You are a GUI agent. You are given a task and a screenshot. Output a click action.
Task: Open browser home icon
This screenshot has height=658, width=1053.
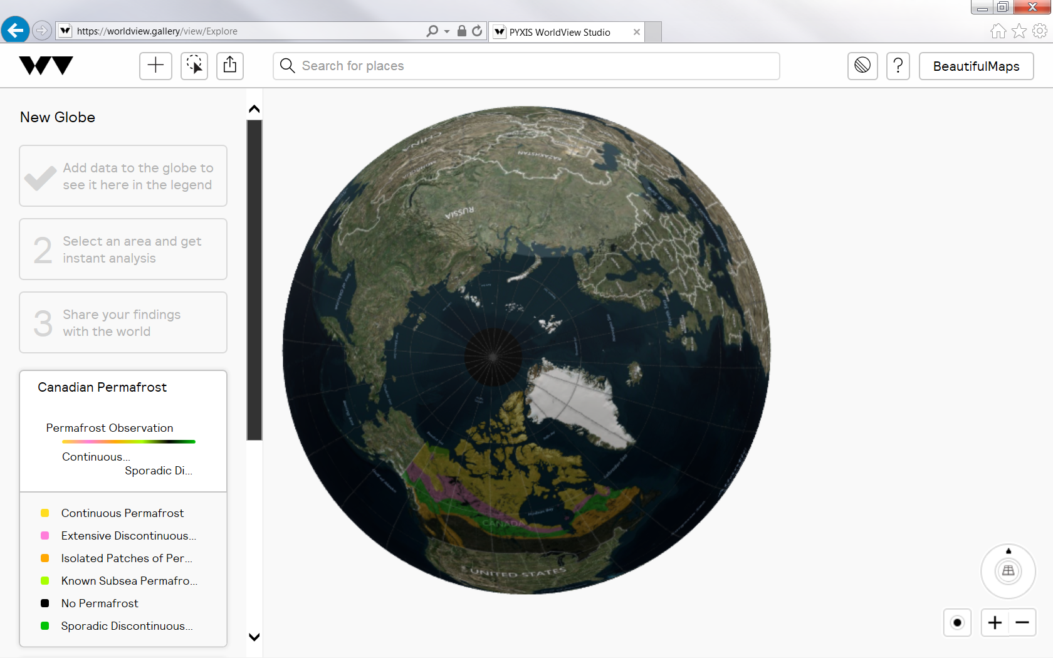(998, 31)
